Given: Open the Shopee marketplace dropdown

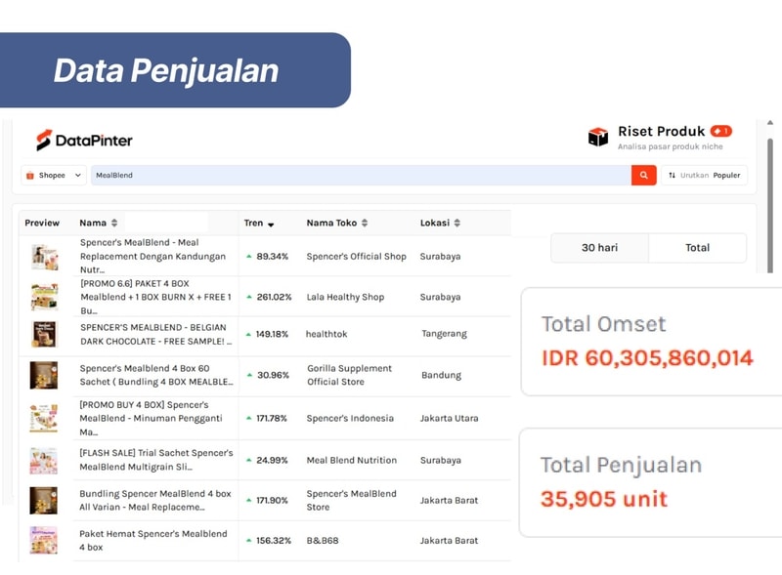Looking at the screenshot, I should click(x=54, y=176).
